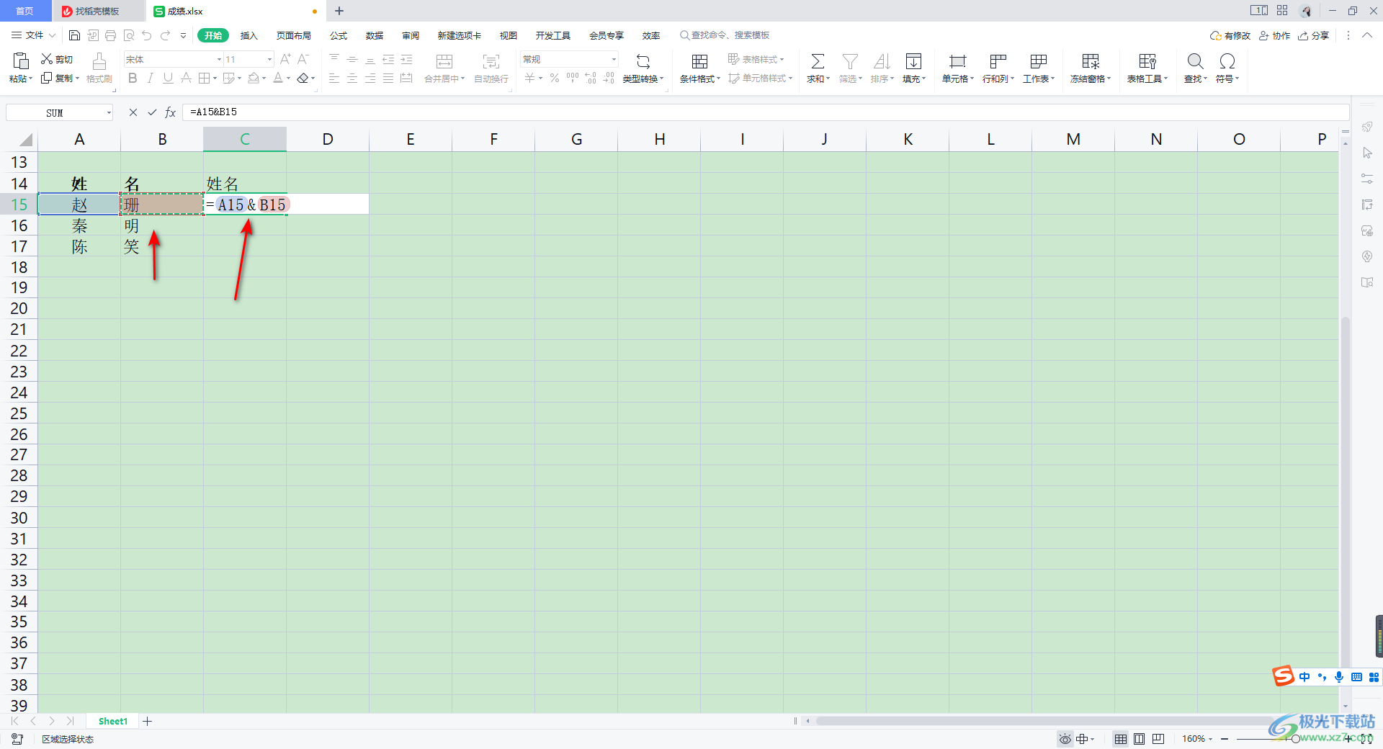The image size is (1383, 749).
Task: Click the Share (分享) button
Action: coord(1314,35)
